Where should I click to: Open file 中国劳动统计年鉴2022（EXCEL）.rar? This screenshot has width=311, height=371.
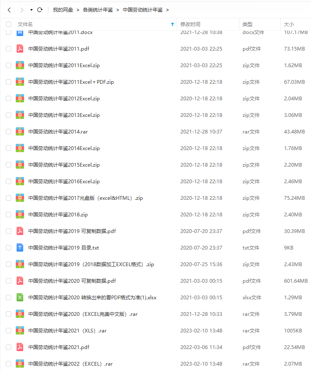(x=70, y=364)
